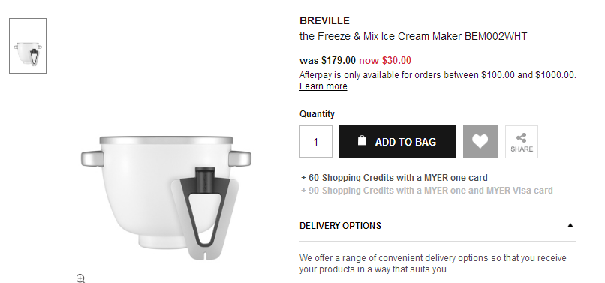
Task: Focus the Quantity input field
Action: point(315,142)
